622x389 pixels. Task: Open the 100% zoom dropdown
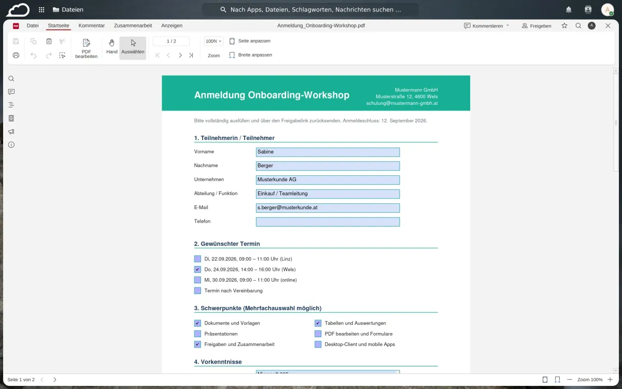coord(214,41)
